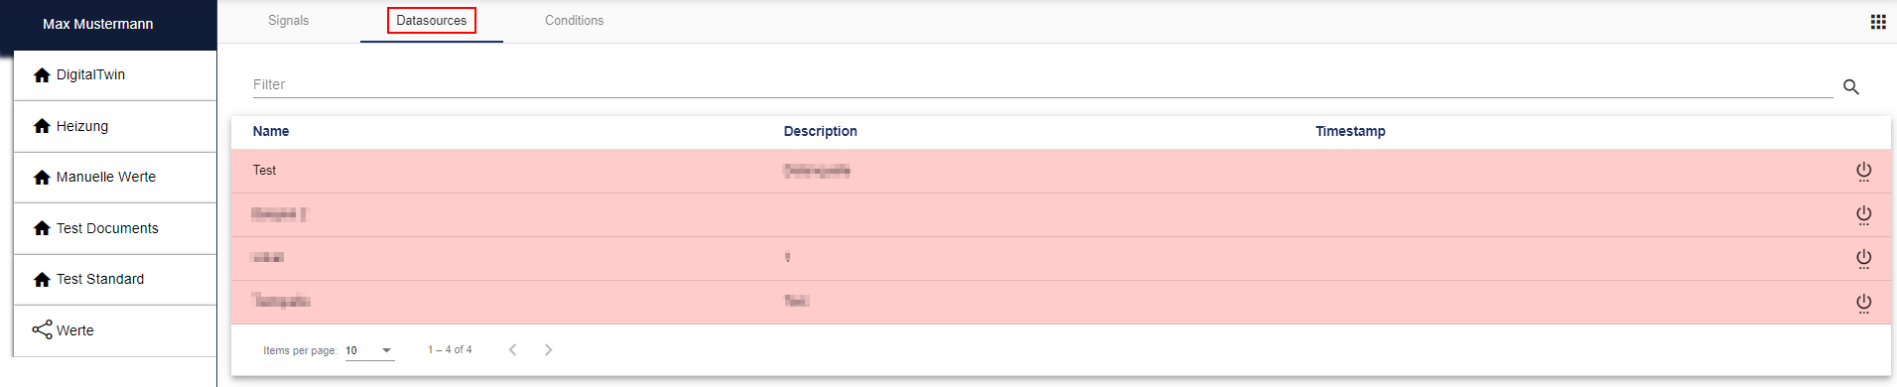Go to previous page arrow

[x=512, y=349]
